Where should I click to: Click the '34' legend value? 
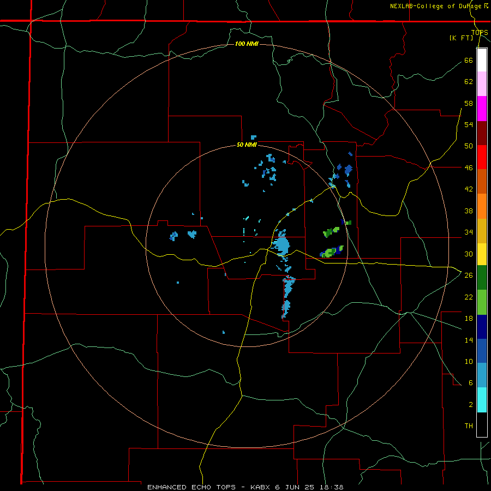pos(469,232)
